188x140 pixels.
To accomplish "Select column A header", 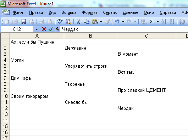I will pyautogui.click(x=37, y=36).
